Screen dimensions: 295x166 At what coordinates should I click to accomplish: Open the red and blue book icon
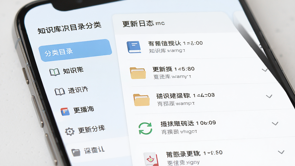[65, 112]
